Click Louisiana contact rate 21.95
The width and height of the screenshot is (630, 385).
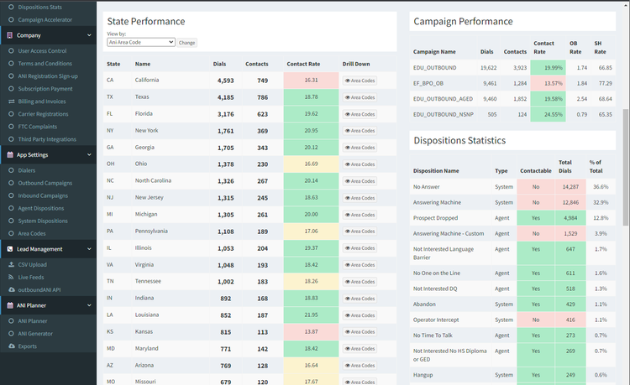point(311,315)
